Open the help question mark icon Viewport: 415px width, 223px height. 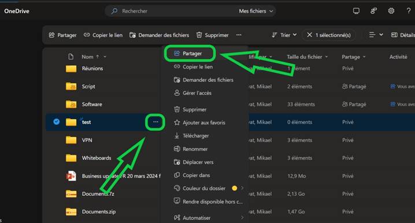(409, 11)
